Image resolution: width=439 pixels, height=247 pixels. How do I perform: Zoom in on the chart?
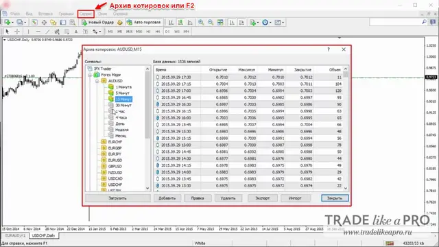click(201, 22)
